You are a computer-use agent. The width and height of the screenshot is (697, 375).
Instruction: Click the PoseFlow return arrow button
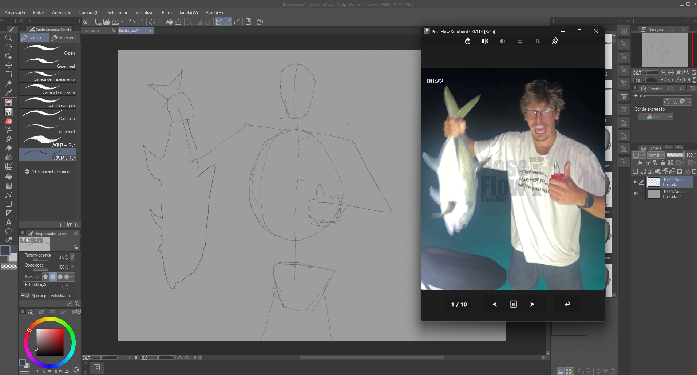pos(567,304)
